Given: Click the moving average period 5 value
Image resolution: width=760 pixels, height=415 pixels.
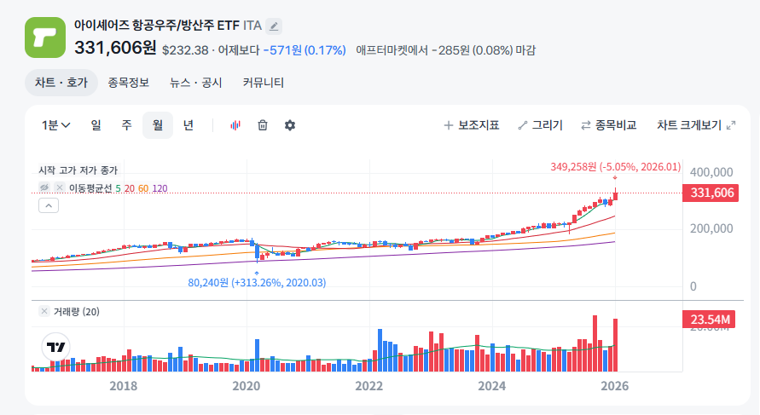Looking at the screenshot, I should pos(119,187).
